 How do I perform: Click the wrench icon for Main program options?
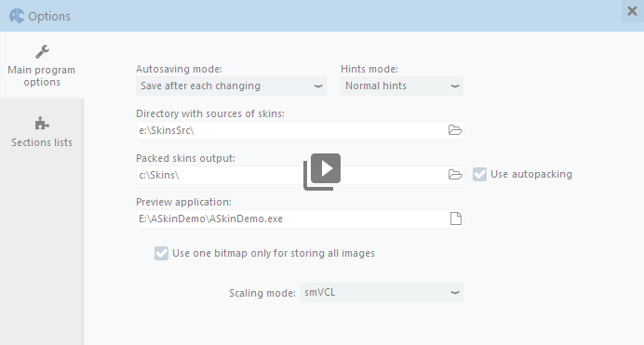pyautogui.click(x=42, y=52)
